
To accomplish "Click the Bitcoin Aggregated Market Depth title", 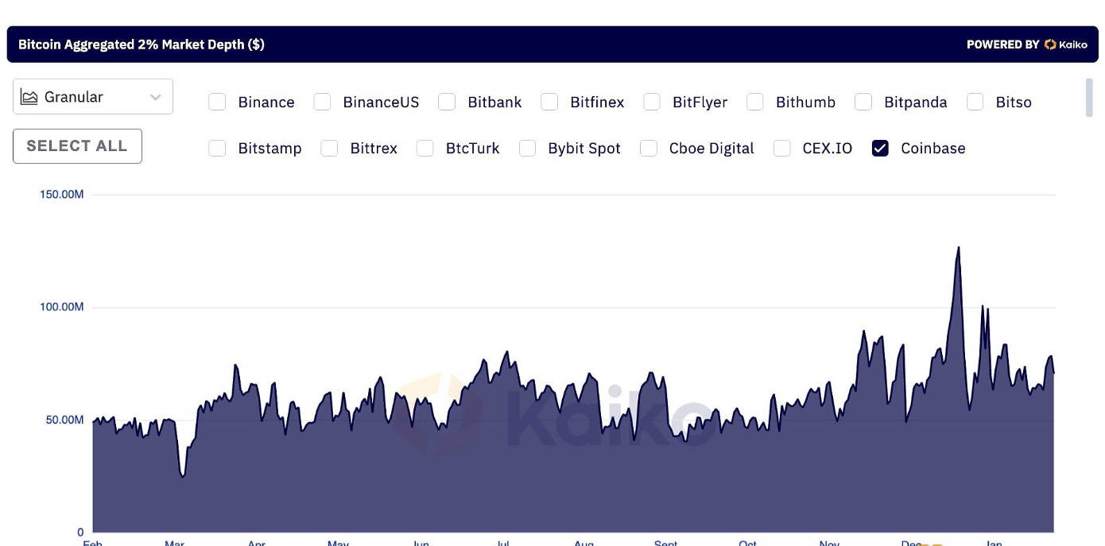I will (142, 45).
